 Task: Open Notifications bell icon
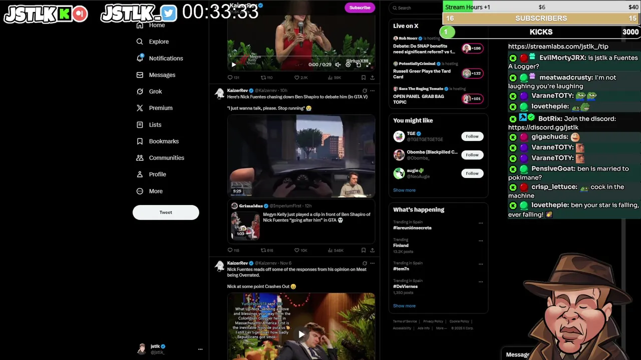(x=140, y=58)
